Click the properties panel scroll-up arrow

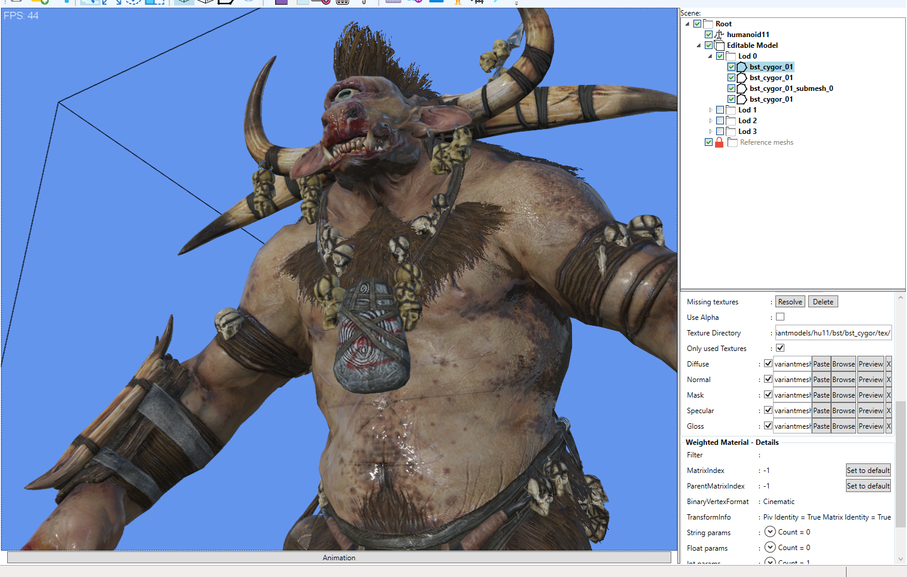(x=901, y=297)
